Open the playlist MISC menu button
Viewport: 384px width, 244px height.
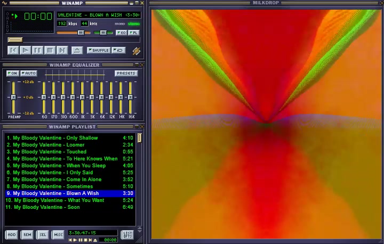(x=58, y=235)
